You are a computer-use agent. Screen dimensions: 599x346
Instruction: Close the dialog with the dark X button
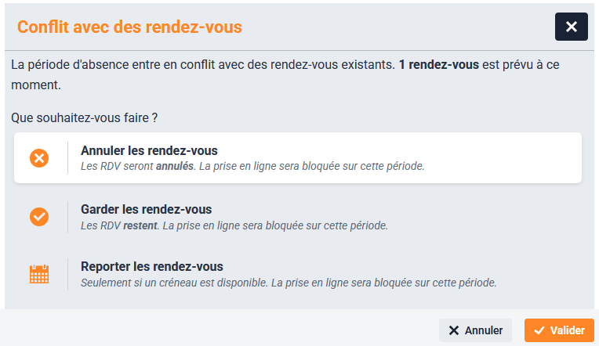tap(571, 27)
